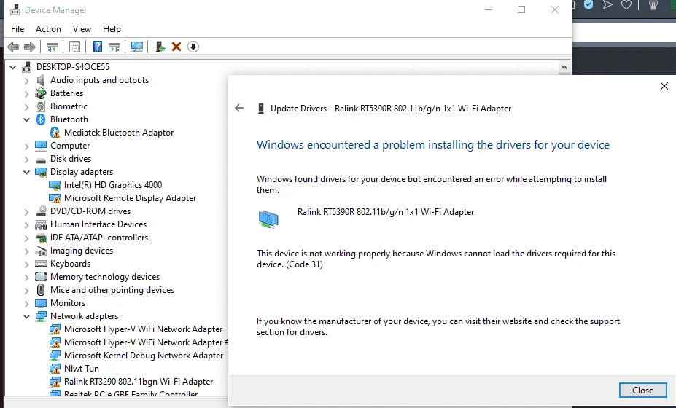
Task: Select Mediatek Bluetooth Adaptor
Action: (x=119, y=133)
